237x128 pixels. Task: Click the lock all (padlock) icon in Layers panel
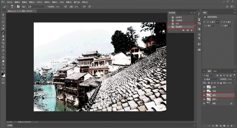pyautogui.click(x=221, y=83)
